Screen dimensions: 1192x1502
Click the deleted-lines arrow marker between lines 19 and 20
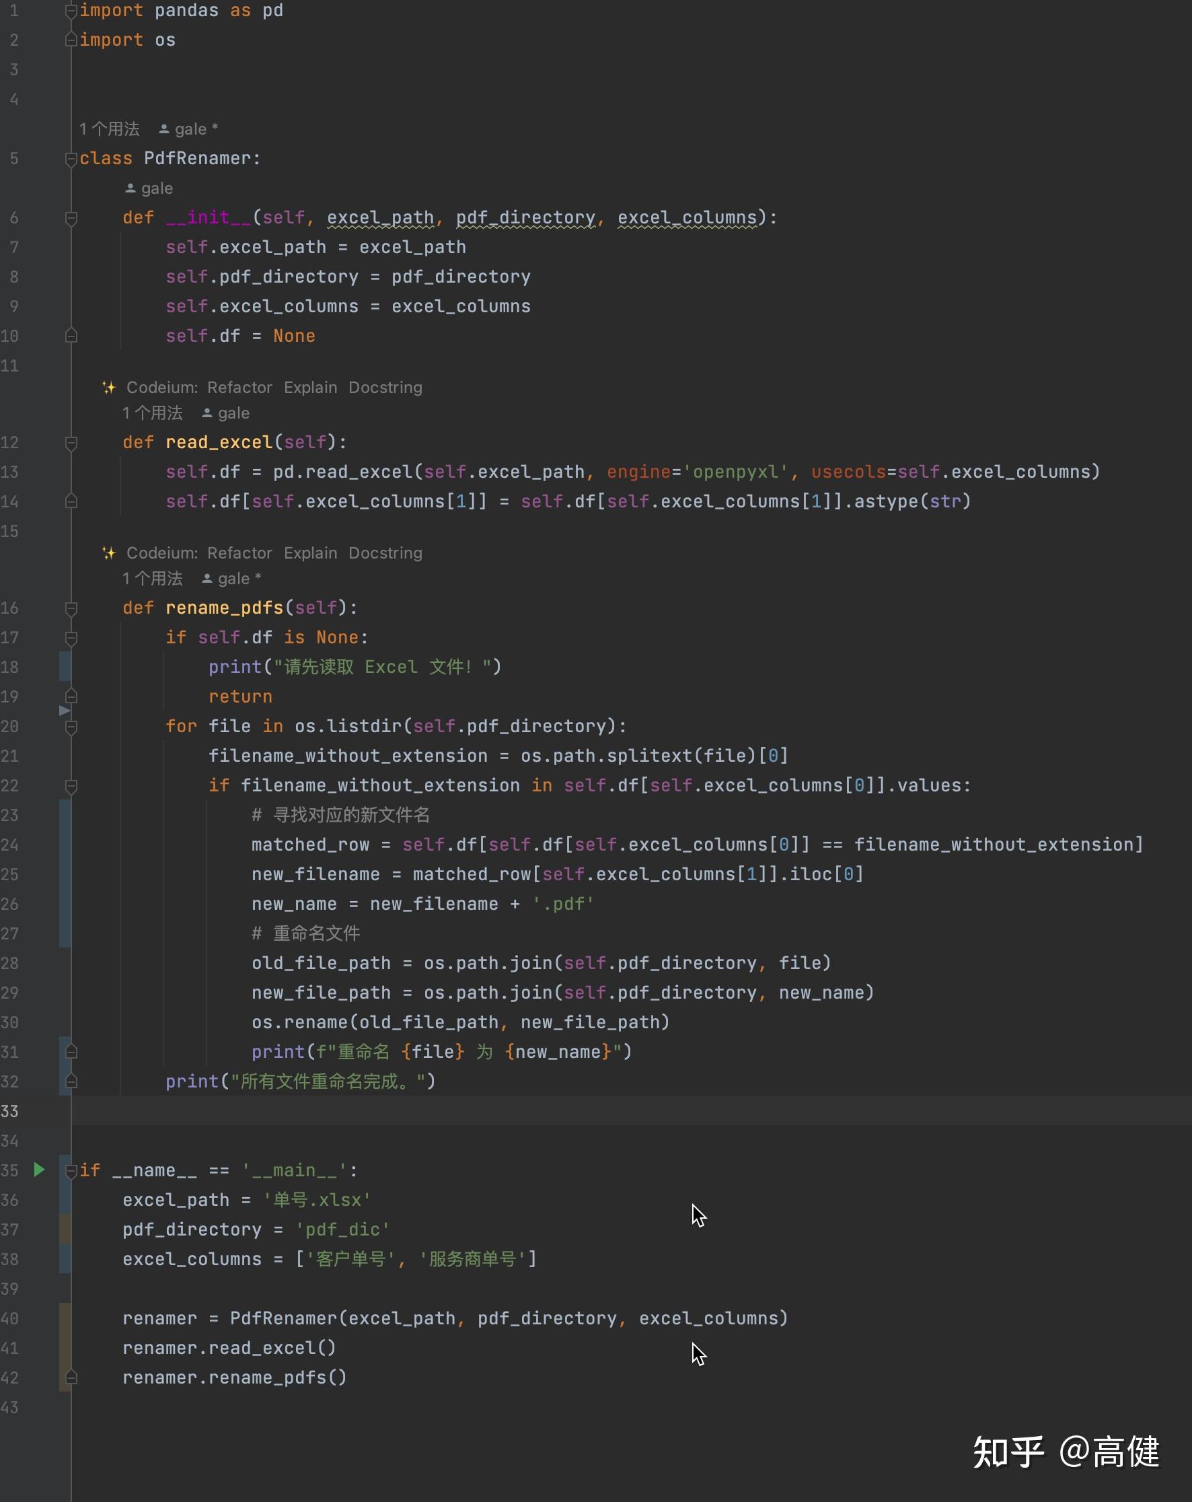[64, 711]
